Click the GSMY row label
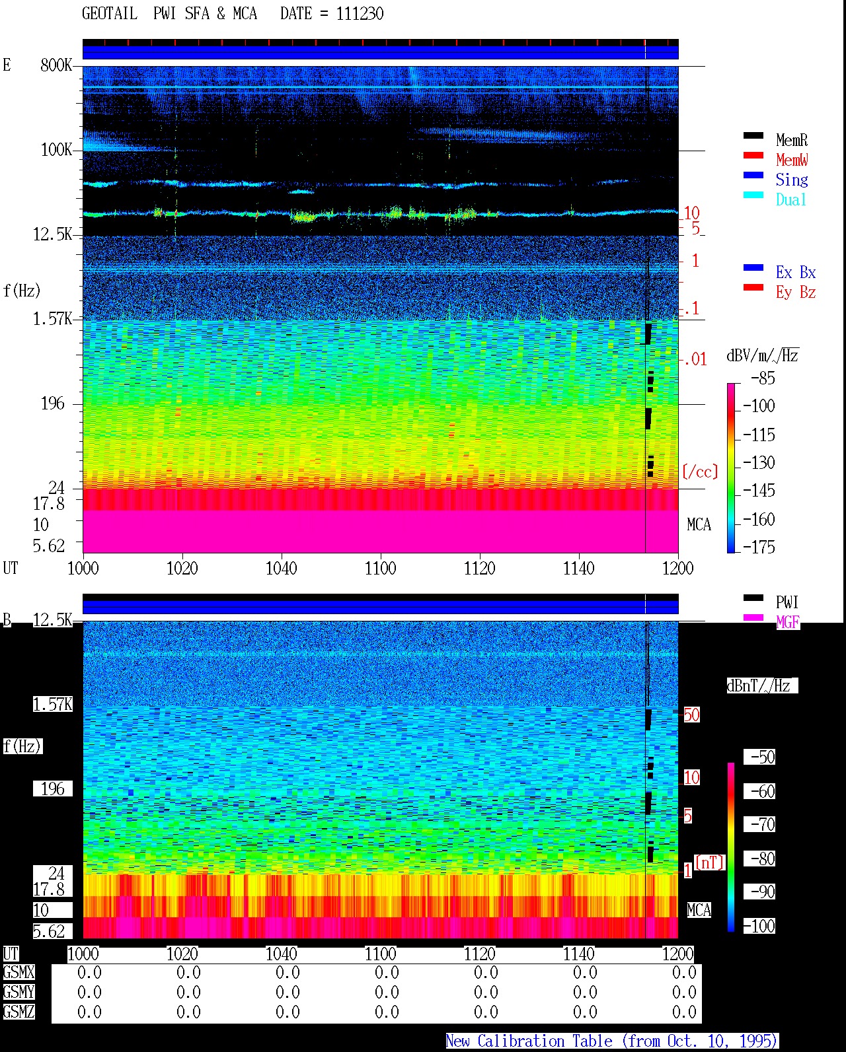Viewport: 846px width, 1052px height. coord(19,992)
